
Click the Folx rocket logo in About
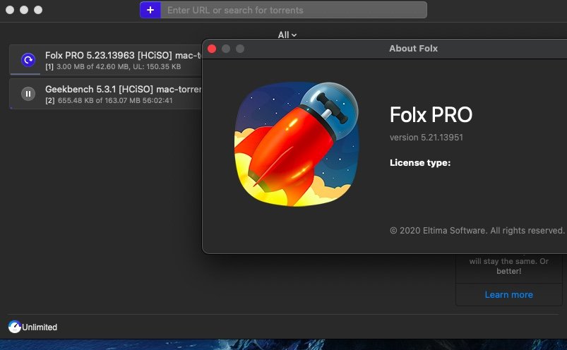(x=297, y=144)
